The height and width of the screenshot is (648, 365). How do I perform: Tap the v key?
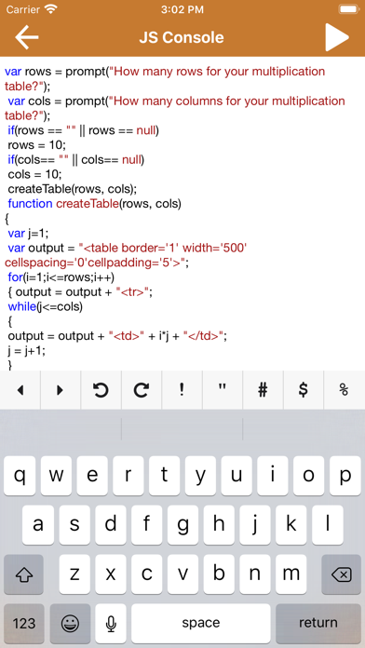[182, 574]
